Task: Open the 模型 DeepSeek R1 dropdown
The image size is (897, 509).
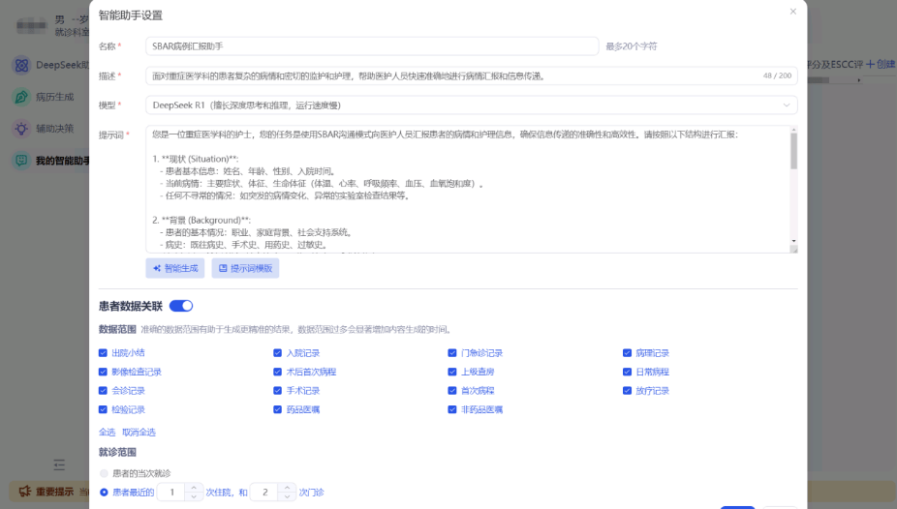Action: click(471, 105)
